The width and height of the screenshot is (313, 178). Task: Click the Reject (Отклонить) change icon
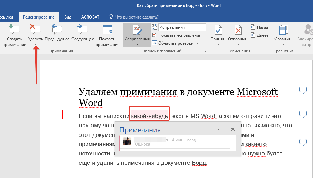[x=238, y=31]
